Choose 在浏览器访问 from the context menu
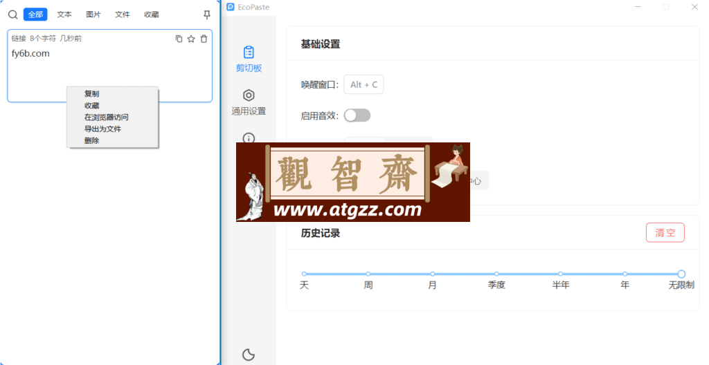 tap(113, 117)
